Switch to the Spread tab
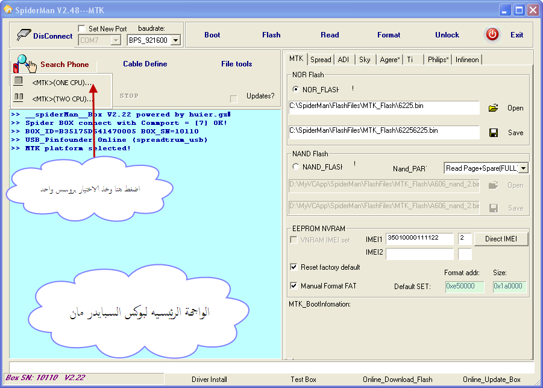Image resolution: width=543 pixels, height=388 pixels. point(321,59)
